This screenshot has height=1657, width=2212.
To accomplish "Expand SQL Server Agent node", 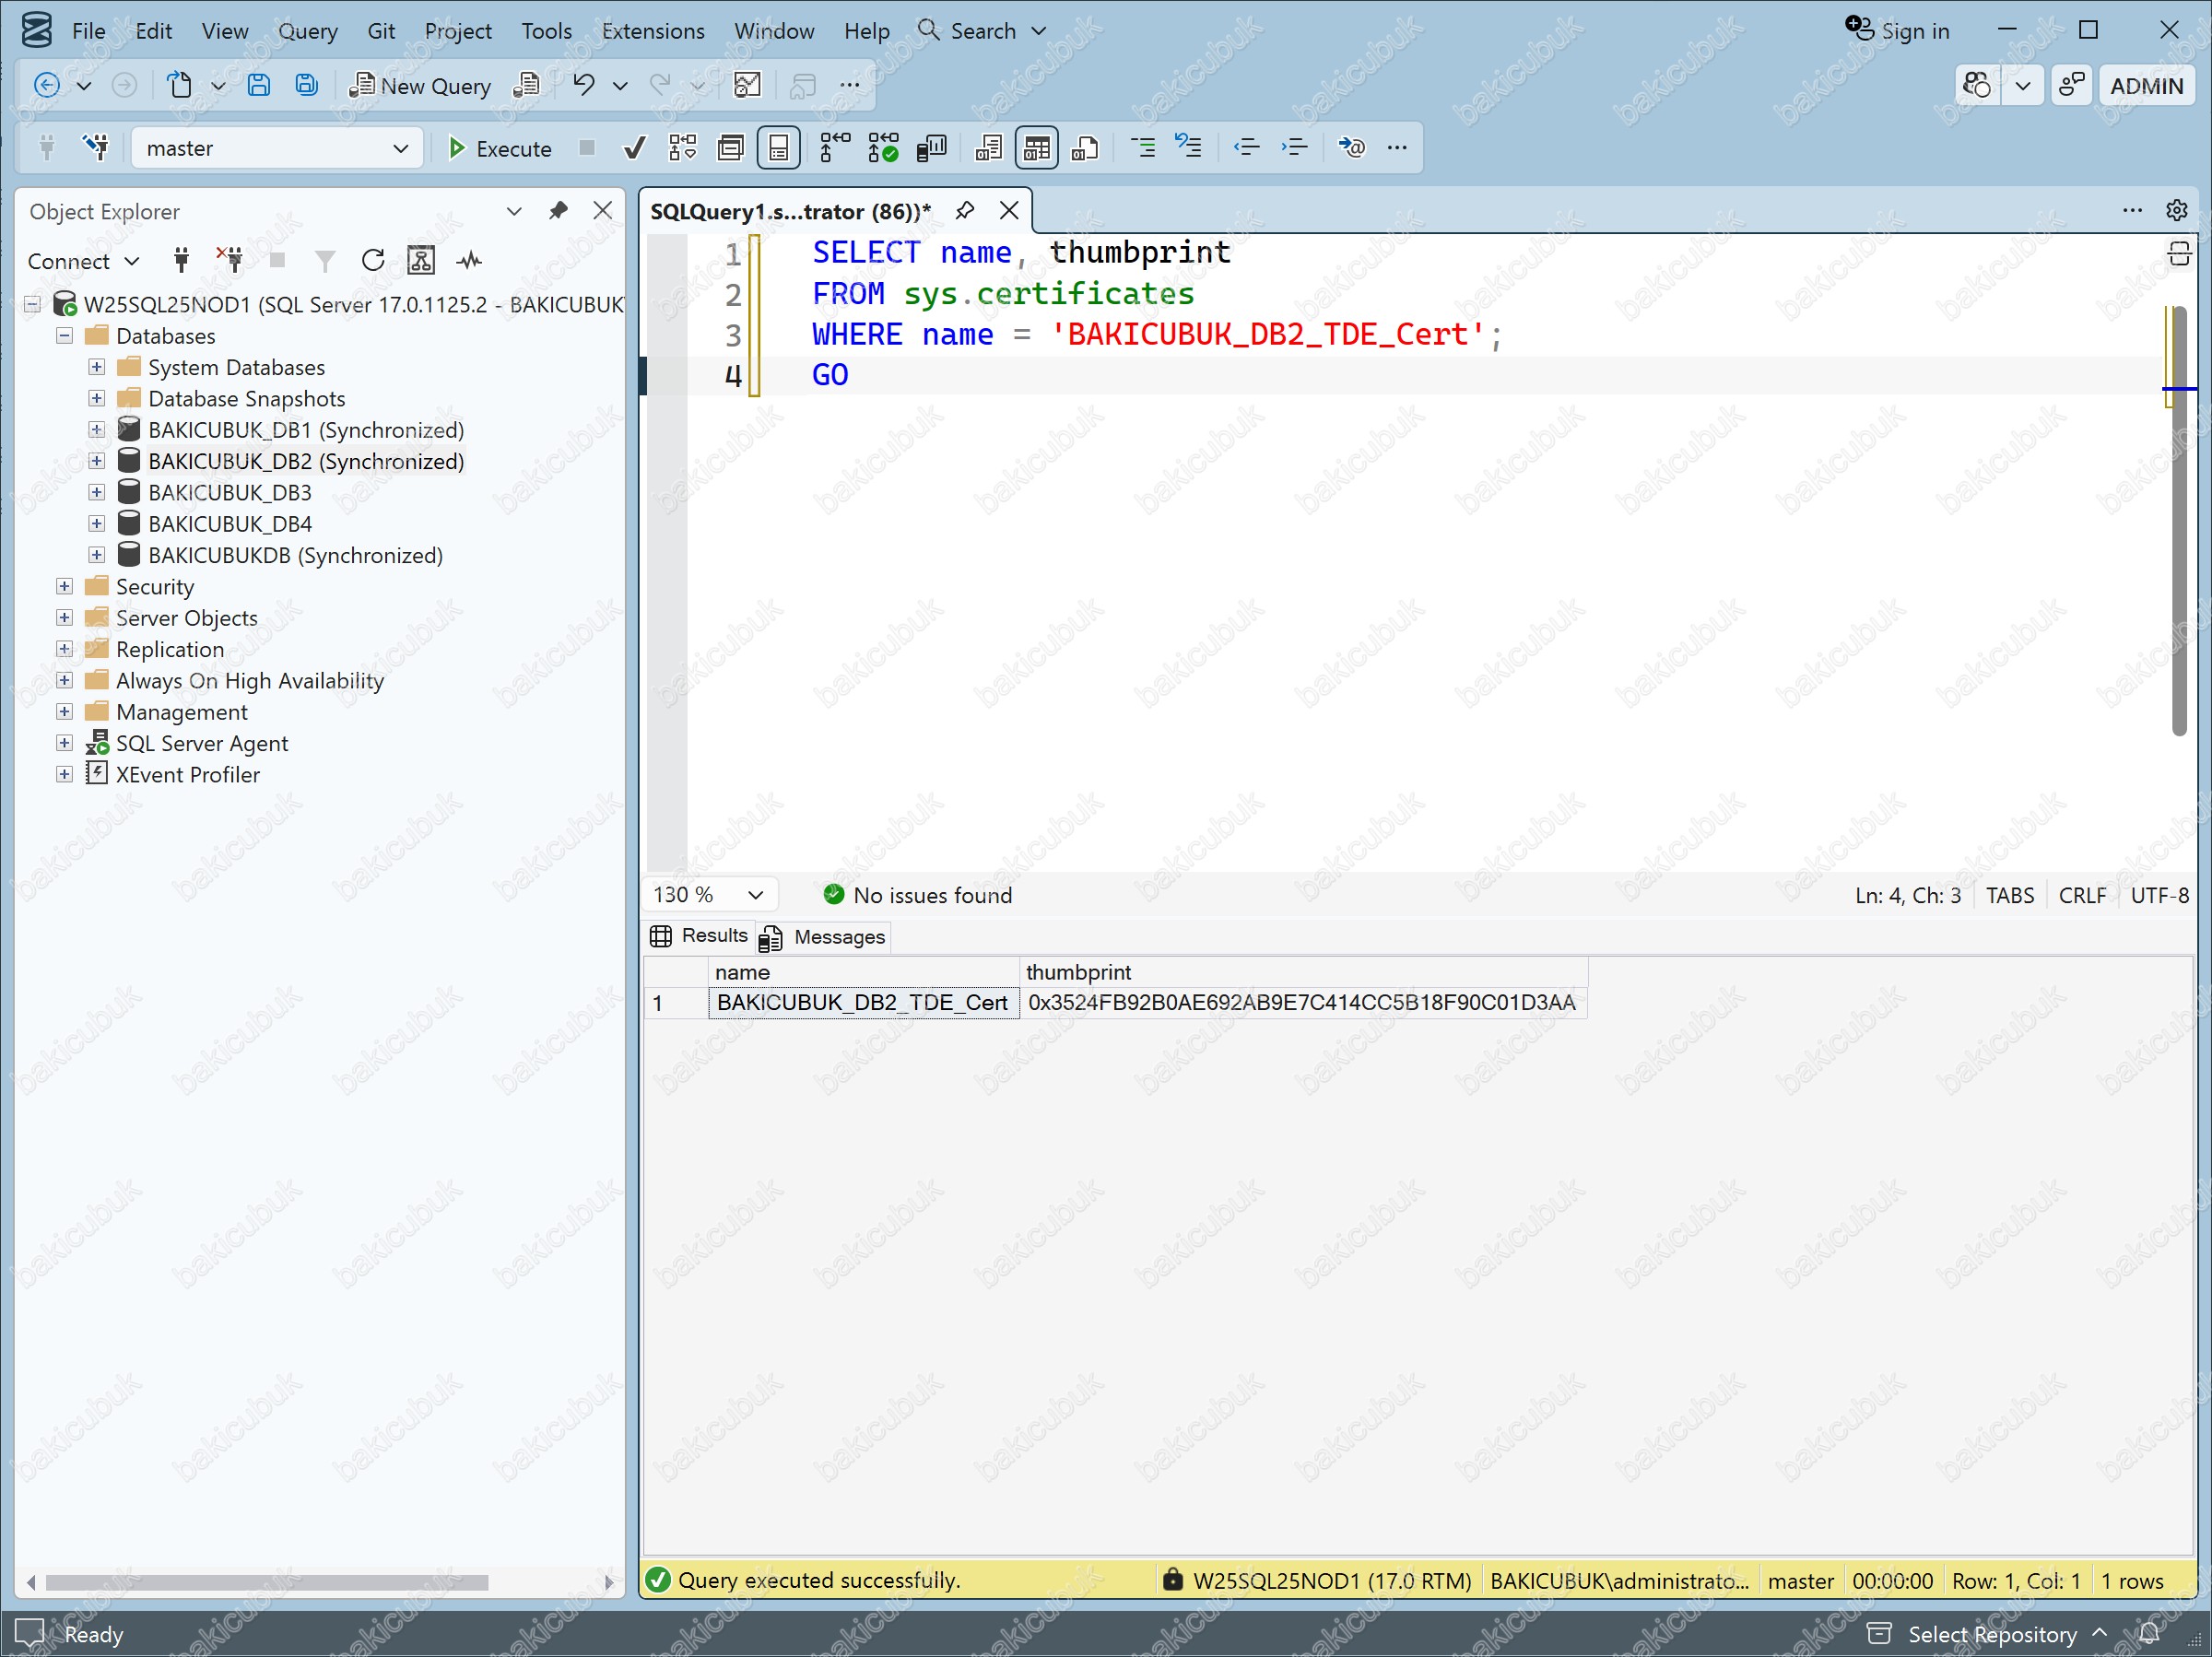I will pos(64,743).
